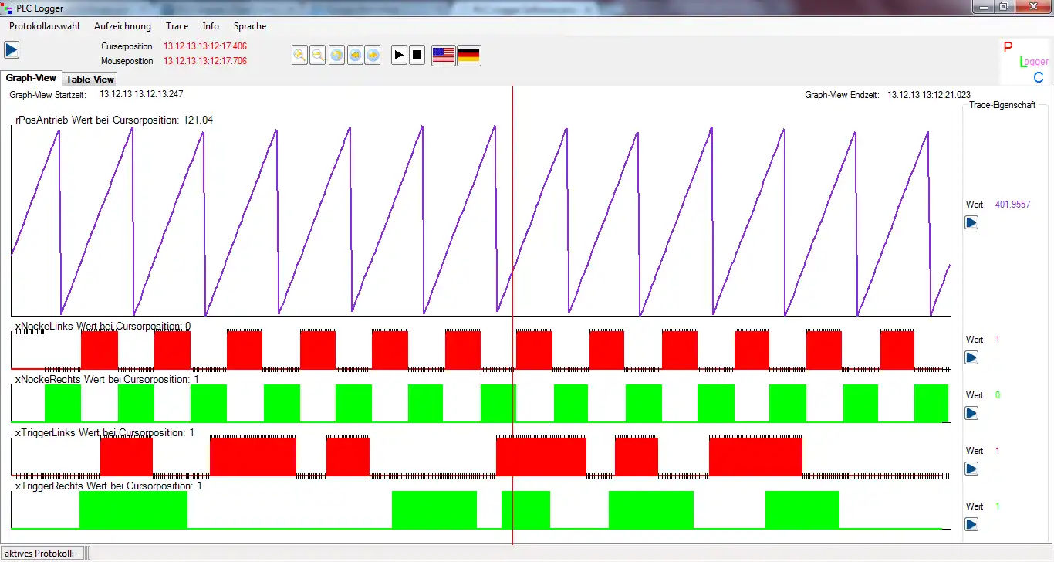Navigate back using the left arrow icon
This screenshot has height=562, width=1054.
click(x=355, y=54)
